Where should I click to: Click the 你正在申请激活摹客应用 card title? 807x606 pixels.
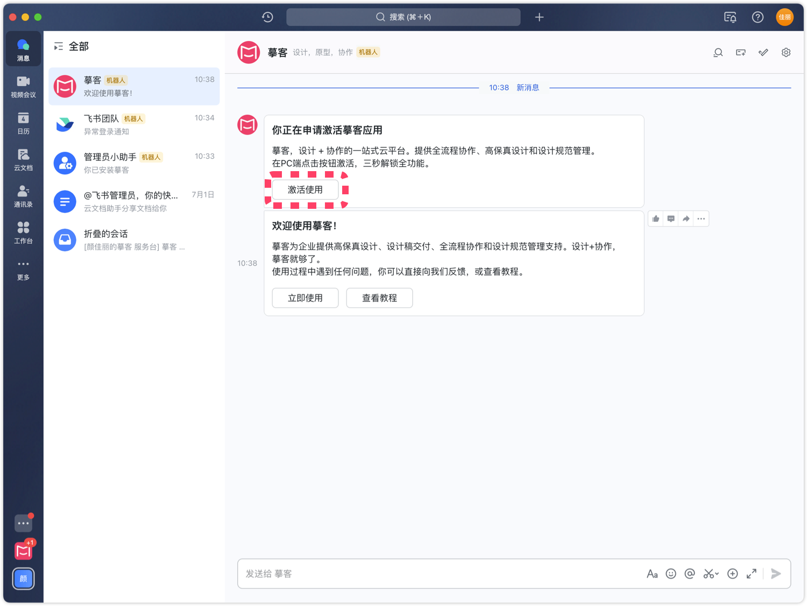point(327,130)
